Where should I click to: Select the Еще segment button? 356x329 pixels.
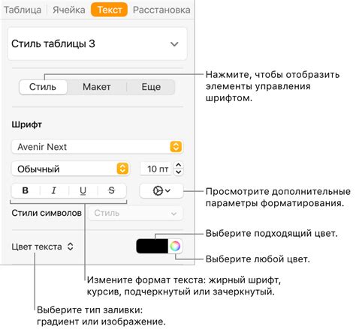coord(151,87)
